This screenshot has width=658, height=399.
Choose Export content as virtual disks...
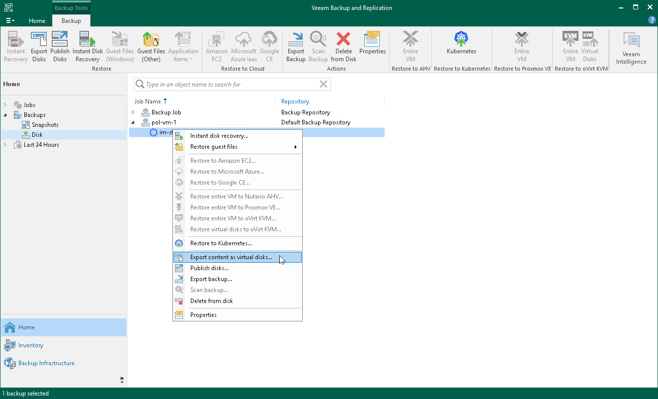[x=238, y=257]
